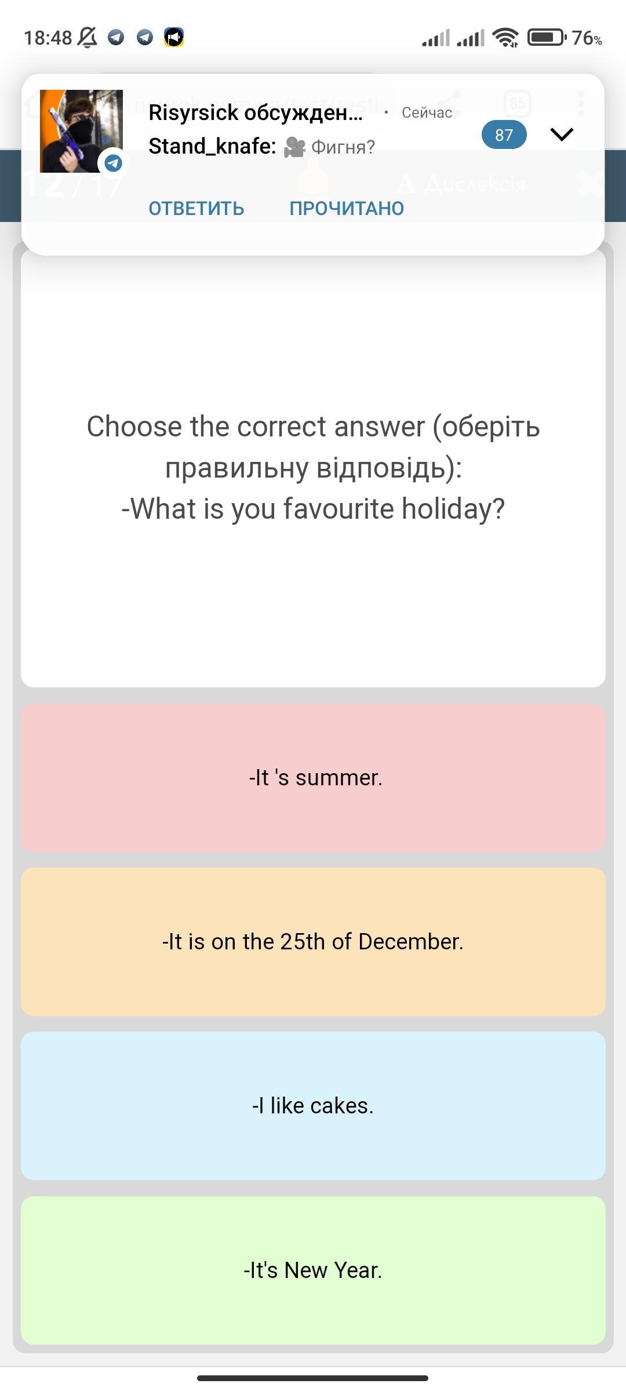
Task: Tap the leftmost Telegram status bar icon
Action: [117, 38]
